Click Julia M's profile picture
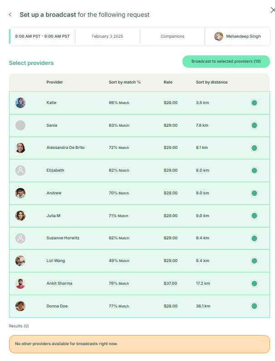Screen dimensions: 275x361 click(20, 216)
